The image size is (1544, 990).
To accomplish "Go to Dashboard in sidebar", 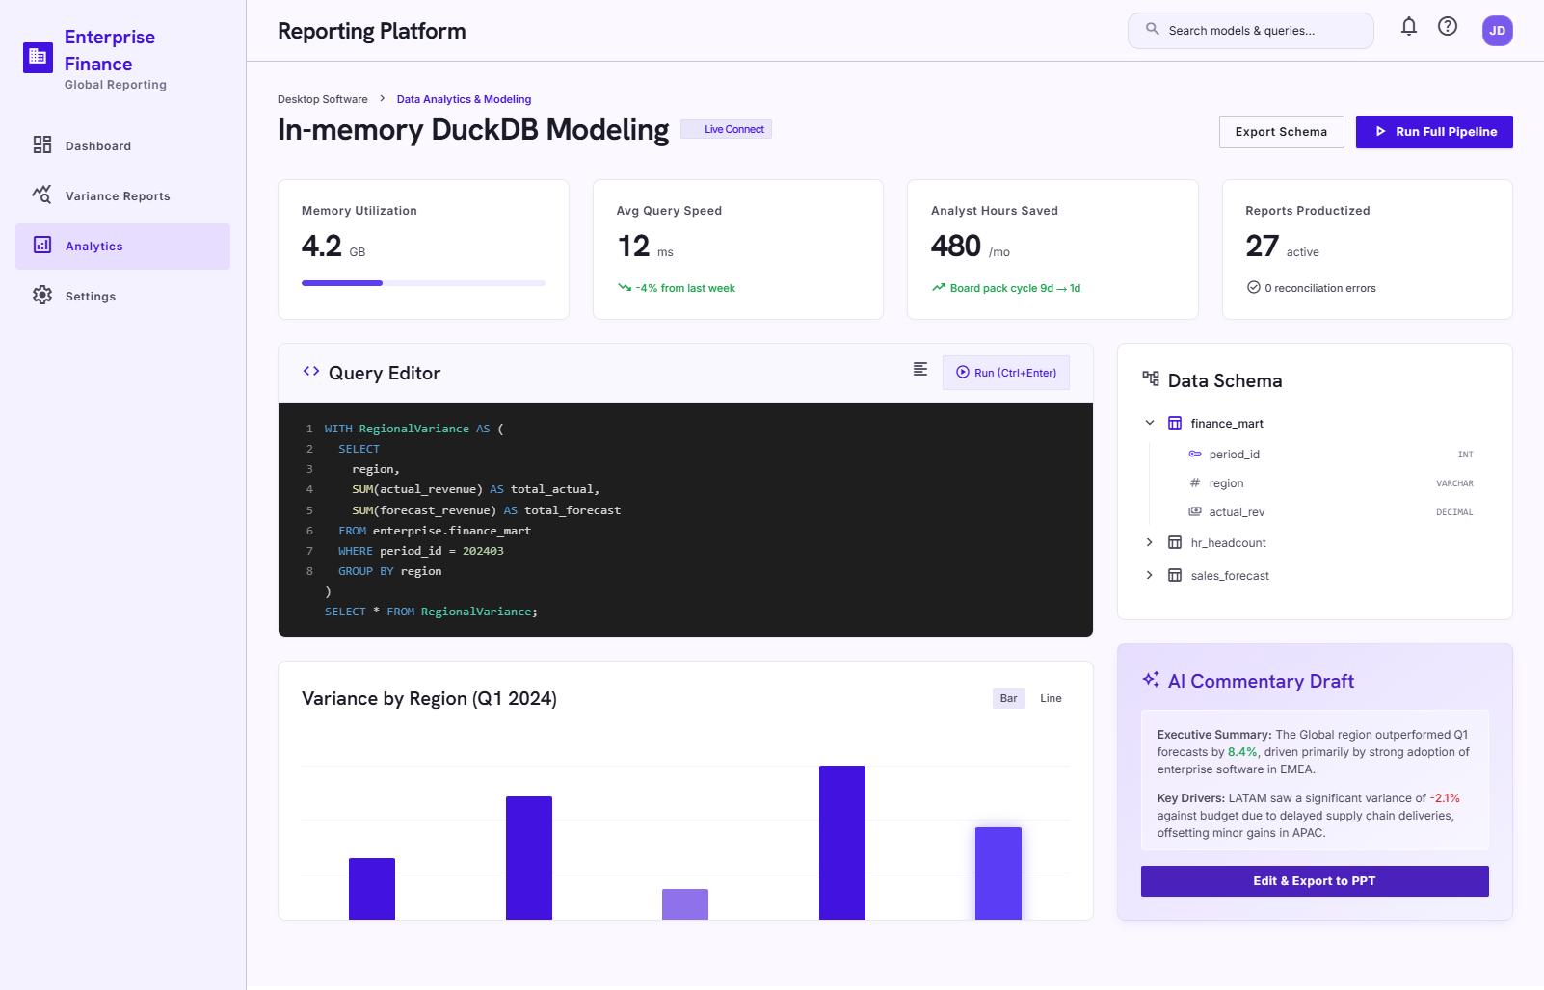I will click(x=122, y=146).
